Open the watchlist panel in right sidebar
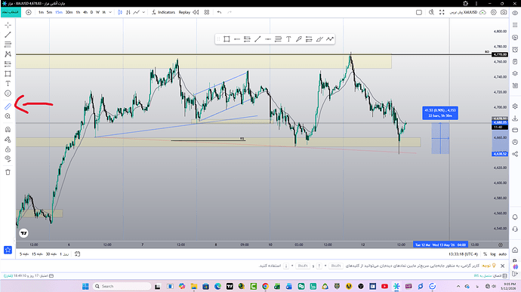 515,25
